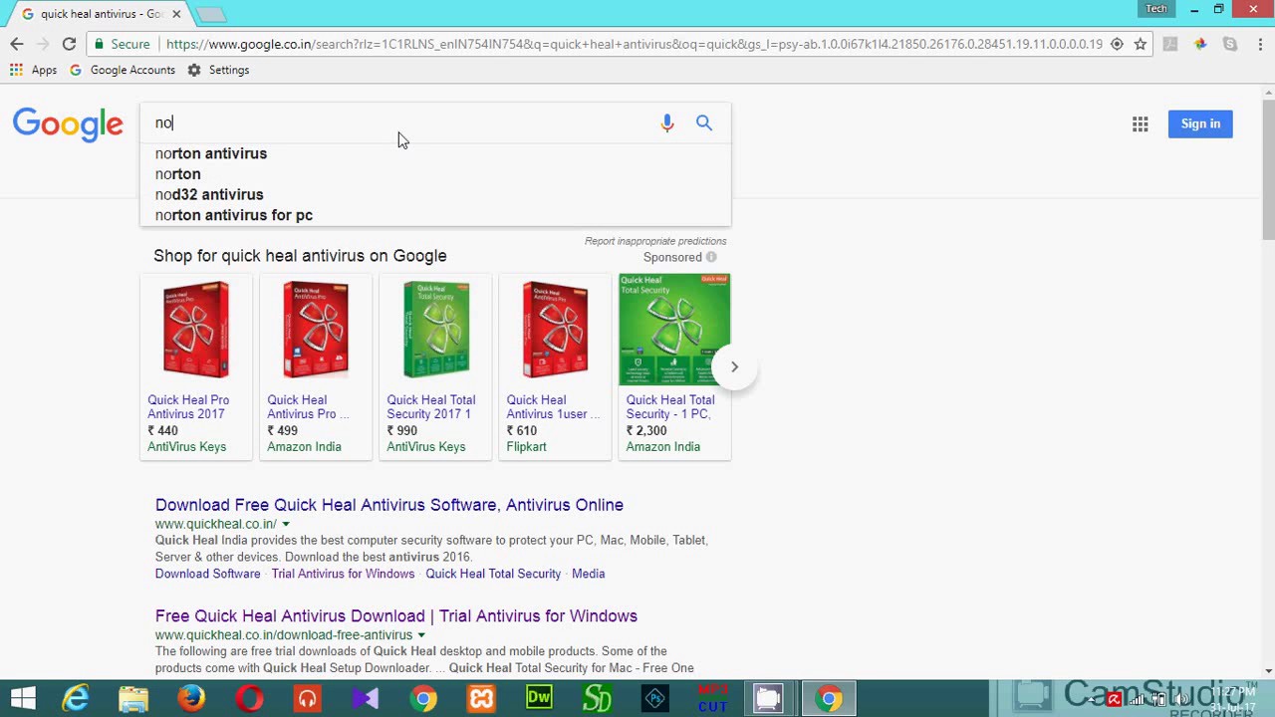Select 'nod32 antivirus' suggestion
Viewport: 1275px width, 717px height.
pos(435,194)
